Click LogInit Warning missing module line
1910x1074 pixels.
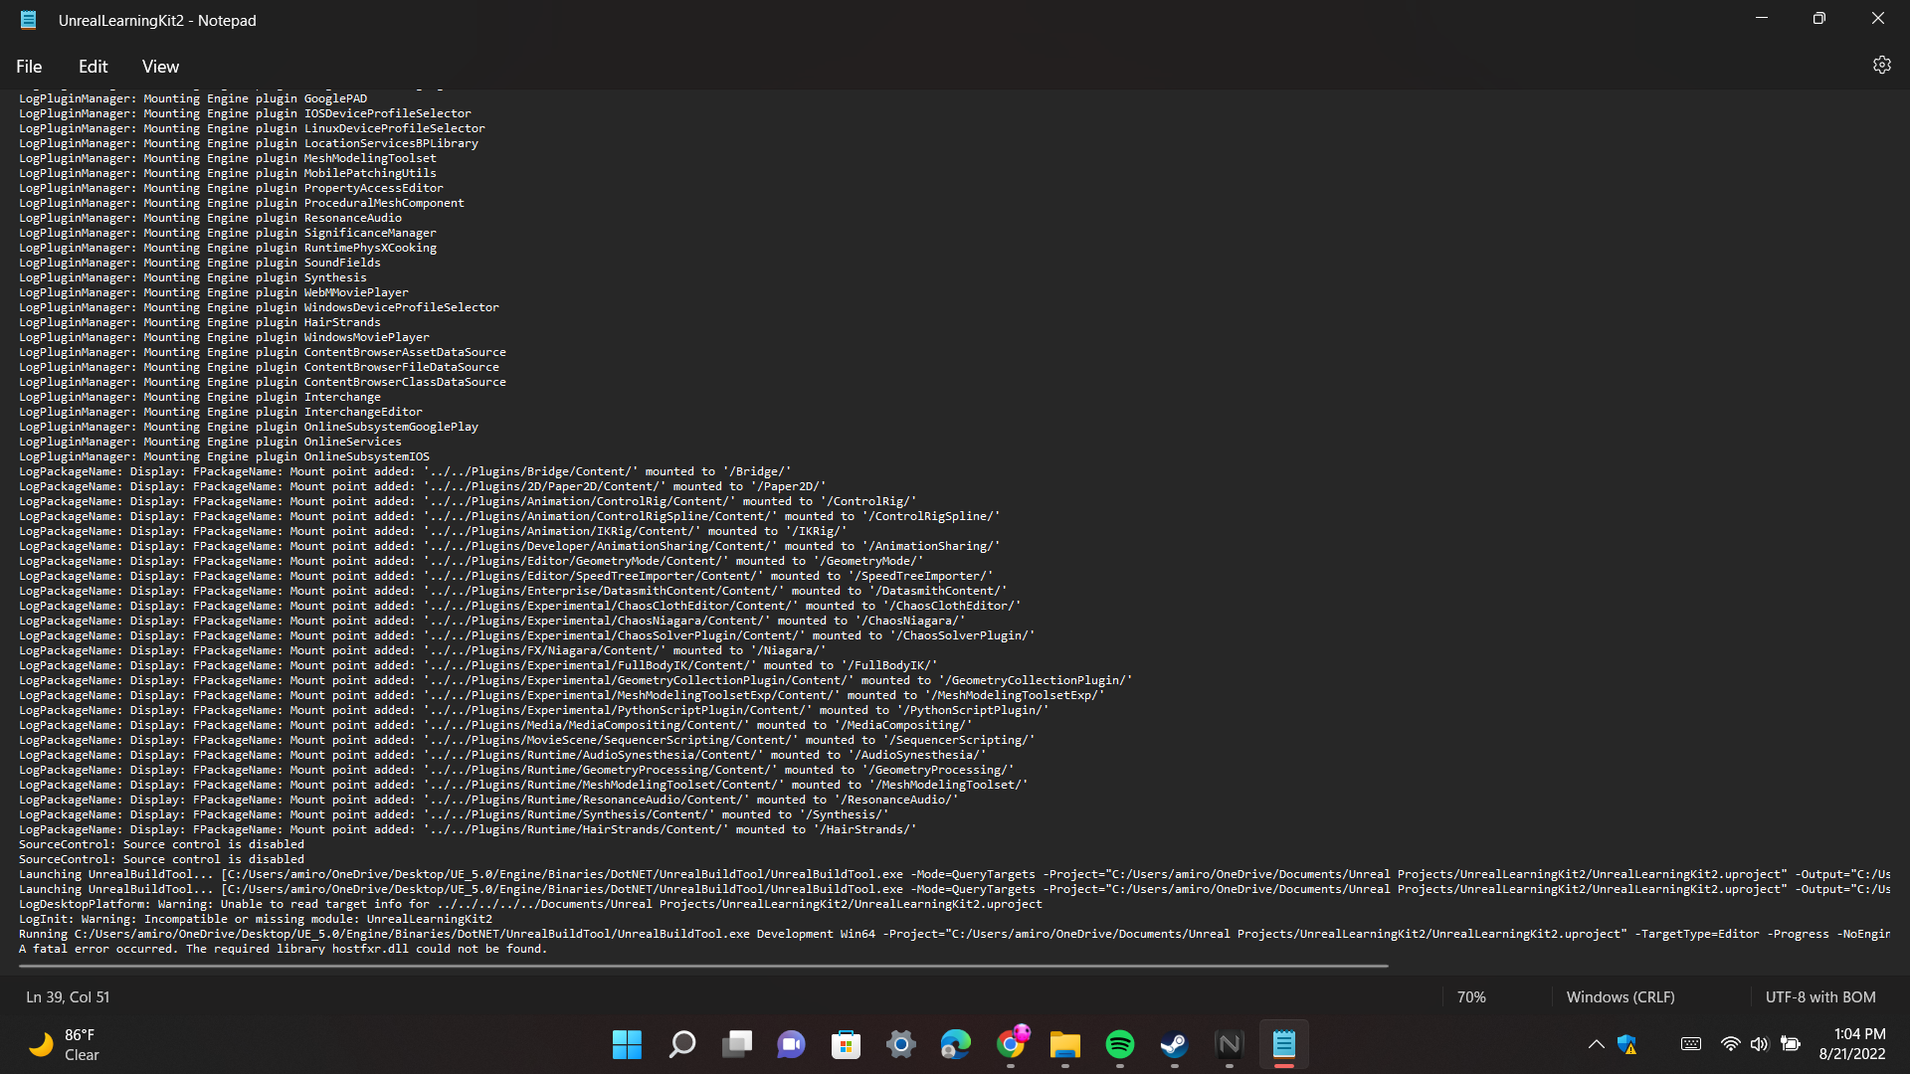tap(256, 919)
